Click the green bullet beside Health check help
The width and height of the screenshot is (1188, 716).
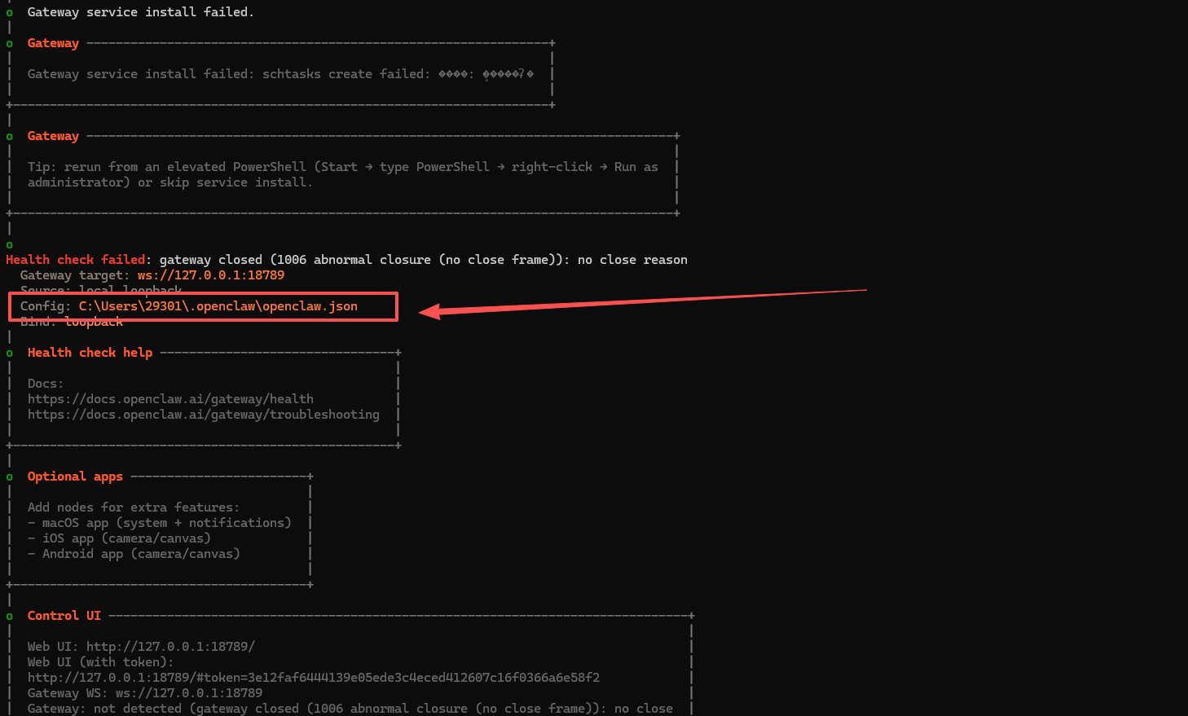10,354
